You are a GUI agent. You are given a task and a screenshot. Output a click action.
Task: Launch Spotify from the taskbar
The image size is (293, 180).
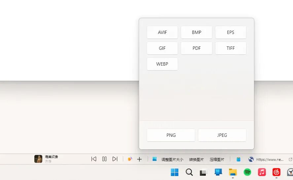pos(247,172)
